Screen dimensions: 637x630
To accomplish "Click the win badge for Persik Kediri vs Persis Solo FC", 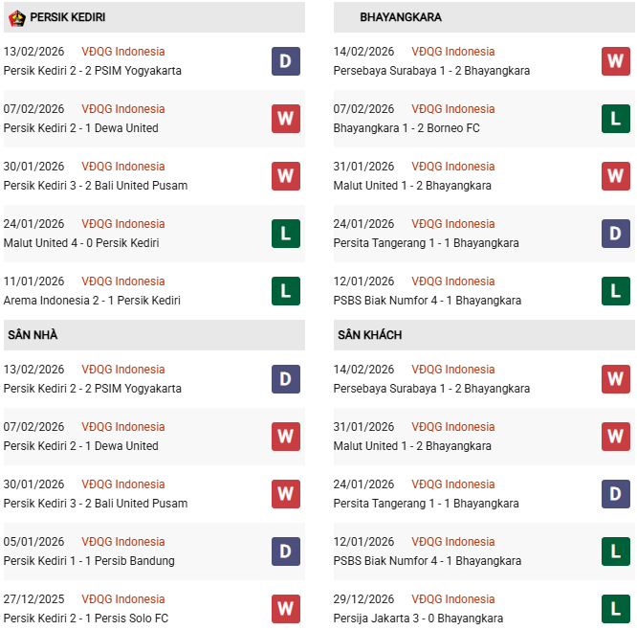I will pyautogui.click(x=285, y=609).
